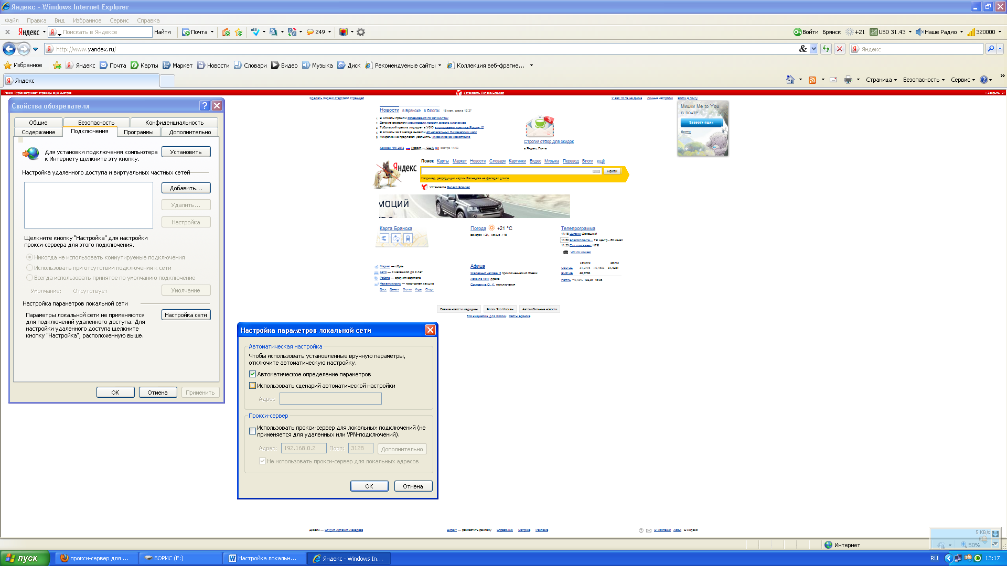
Task: Toggle Автоматическое определение параметров checkbox
Action: pos(252,374)
